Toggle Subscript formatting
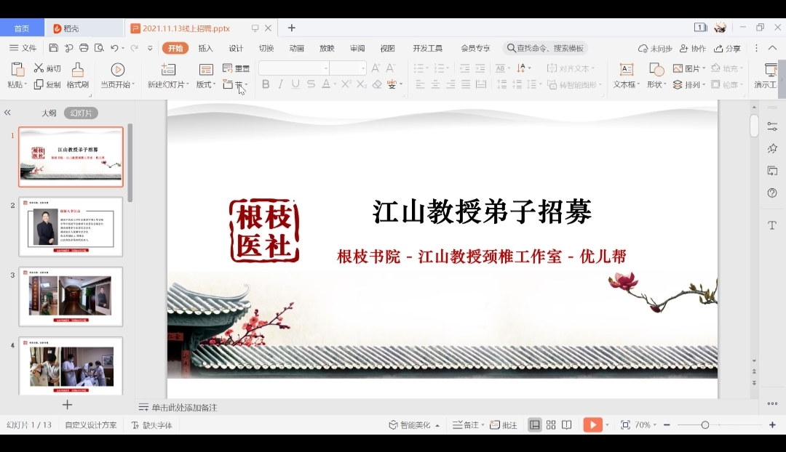The image size is (786, 452). pyautogui.click(x=362, y=84)
